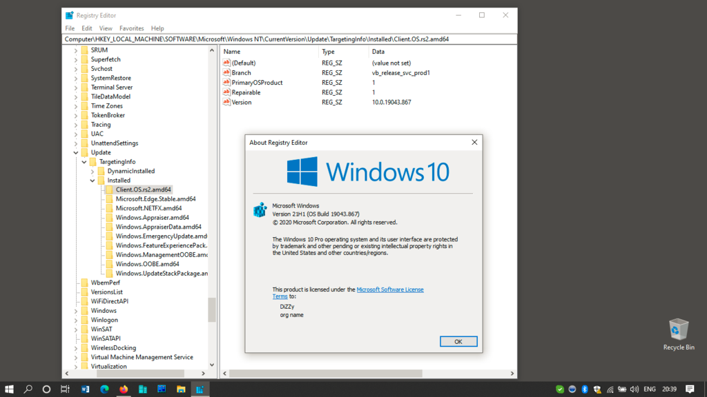Select the (Default) value icon
707x397 pixels.
coord(226,63)
